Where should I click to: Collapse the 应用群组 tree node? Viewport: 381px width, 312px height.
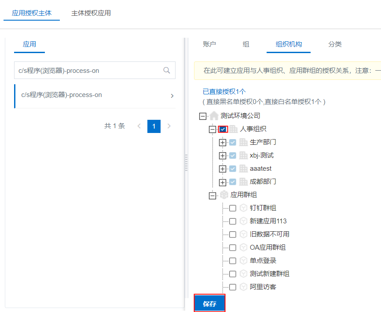(x=212, y=195)
